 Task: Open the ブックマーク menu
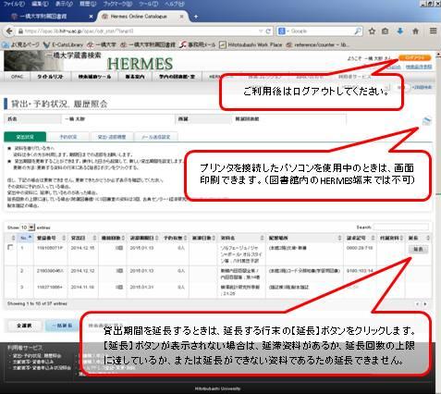click(x=117, y=4)
